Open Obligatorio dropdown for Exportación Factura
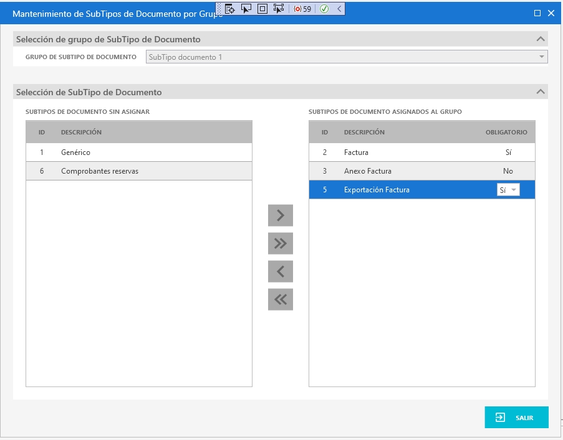 (508, 190)
